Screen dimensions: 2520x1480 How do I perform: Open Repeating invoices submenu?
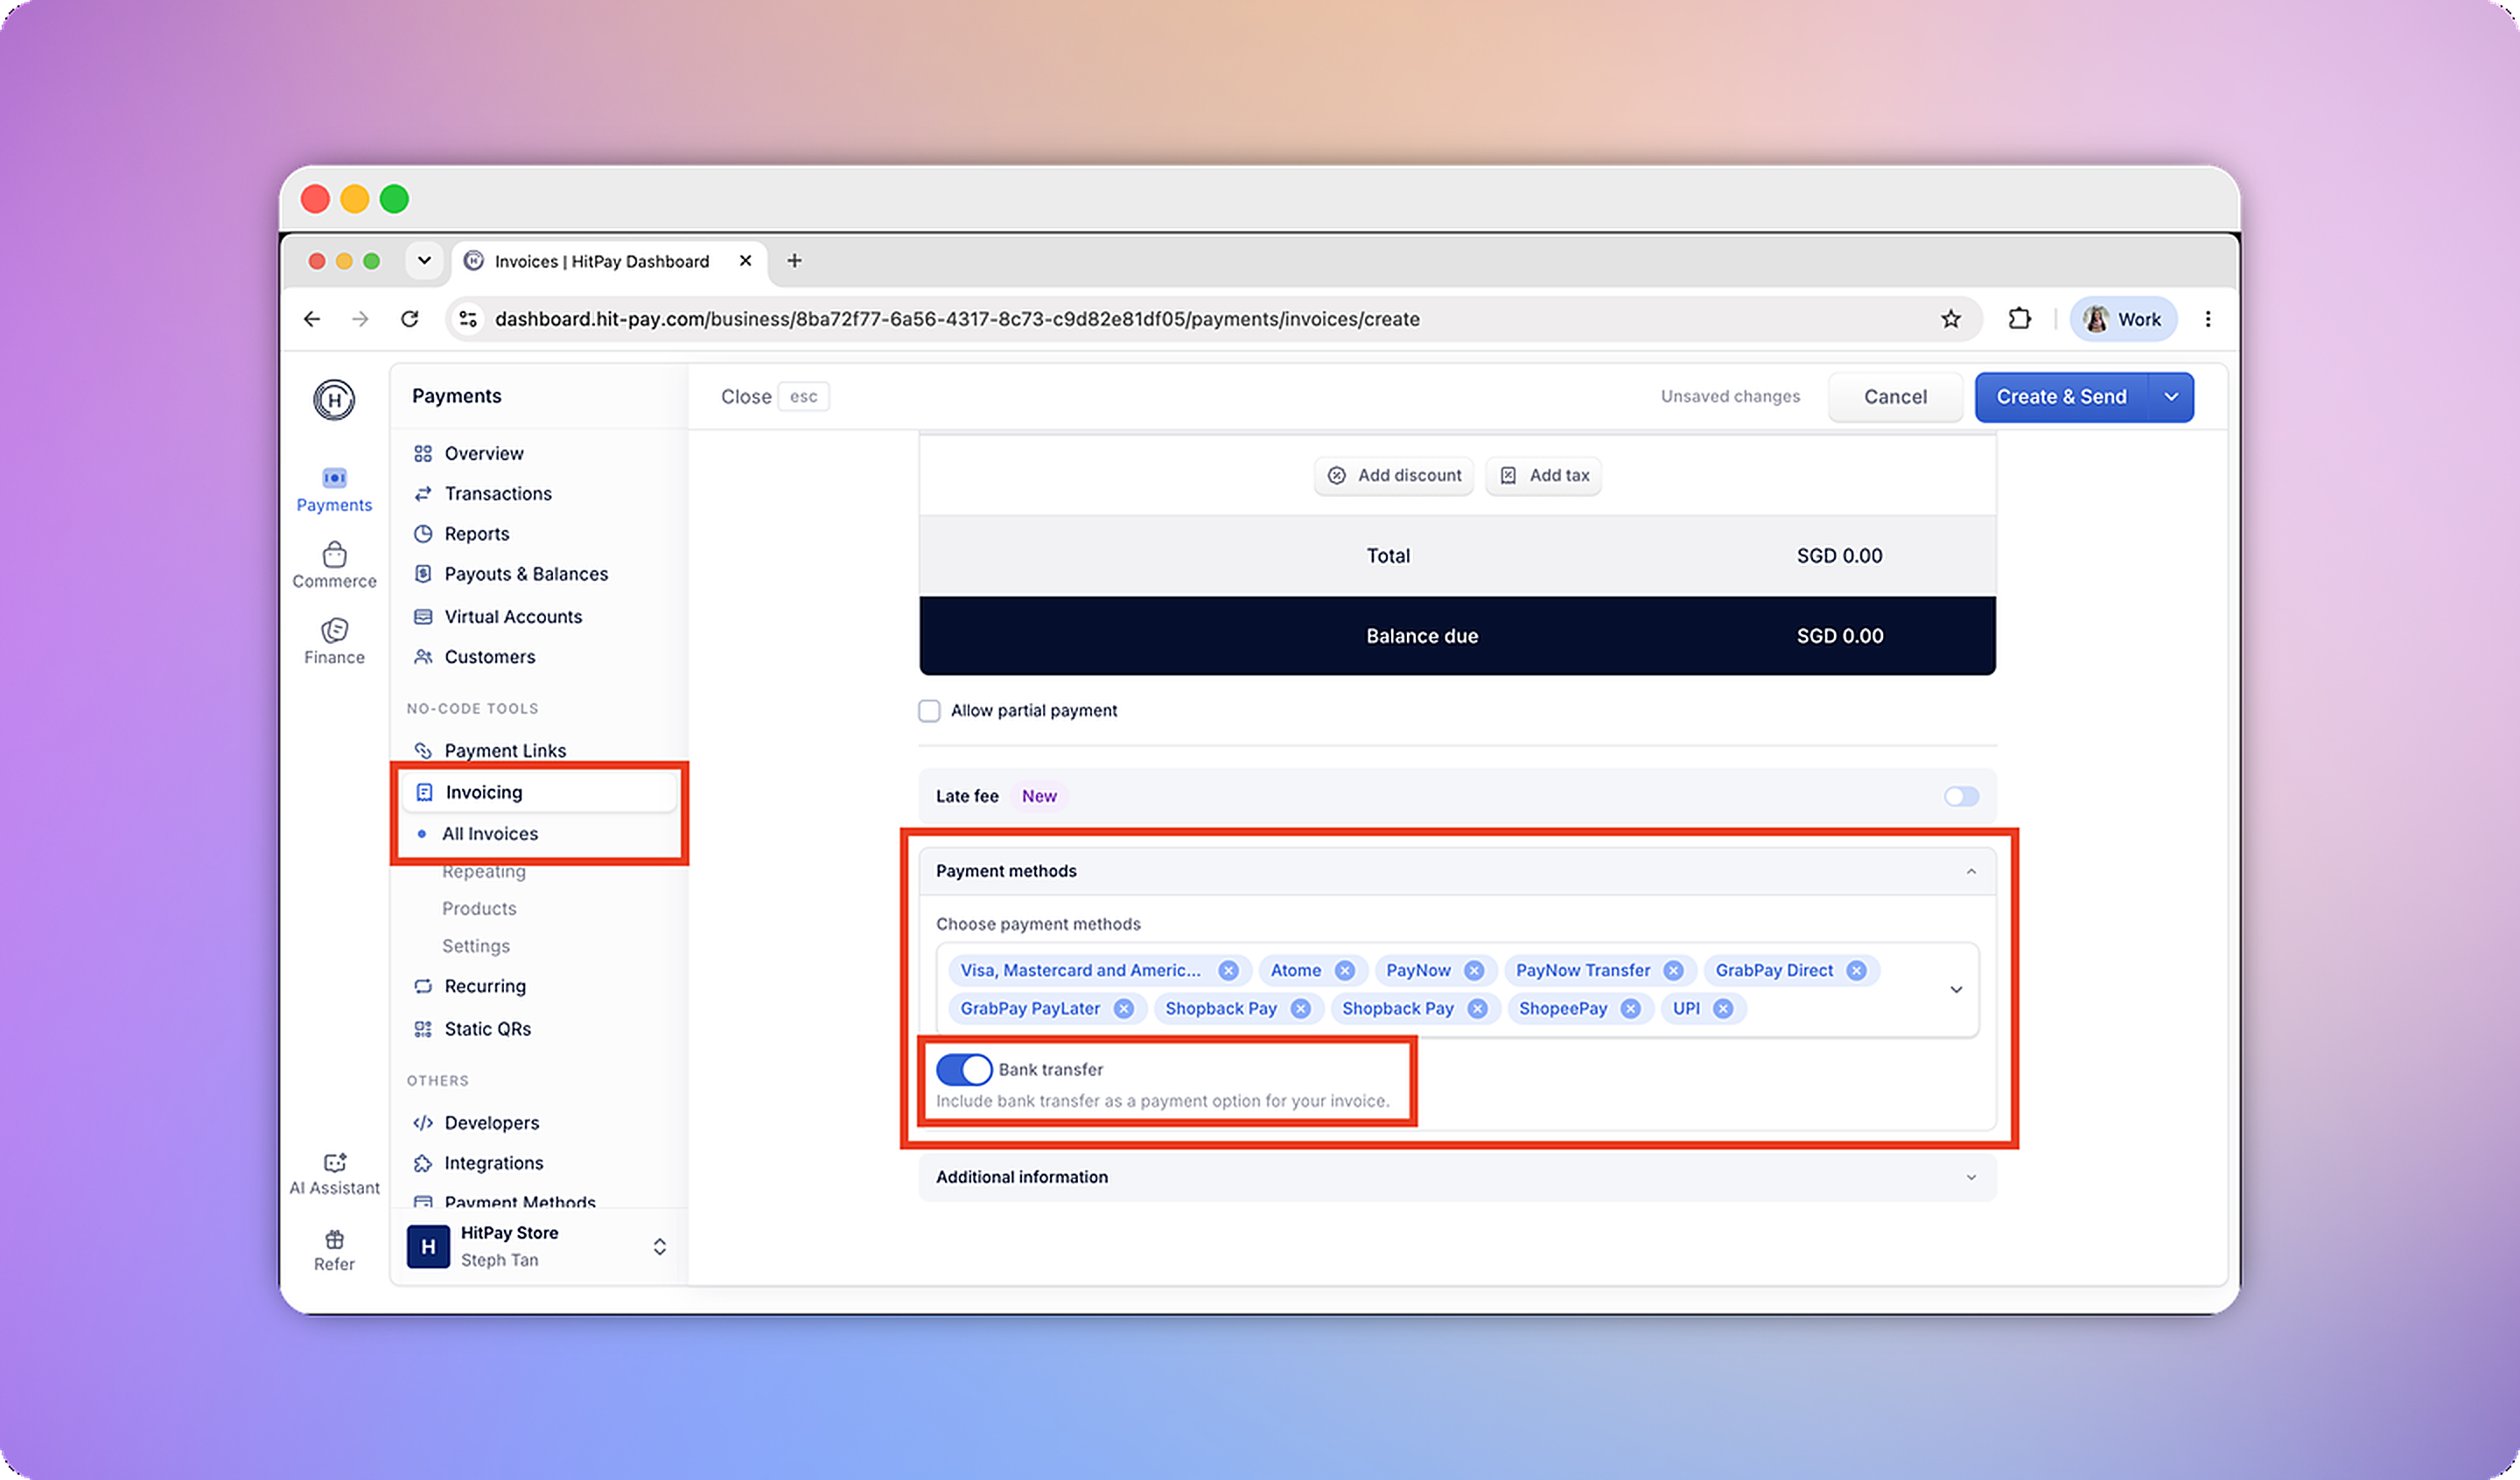[484, 872]
